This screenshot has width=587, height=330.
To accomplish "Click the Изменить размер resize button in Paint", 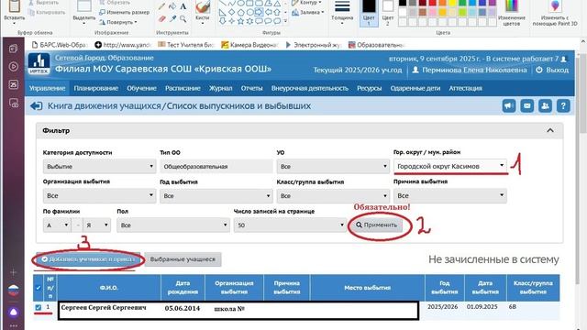I will point(125,12).
